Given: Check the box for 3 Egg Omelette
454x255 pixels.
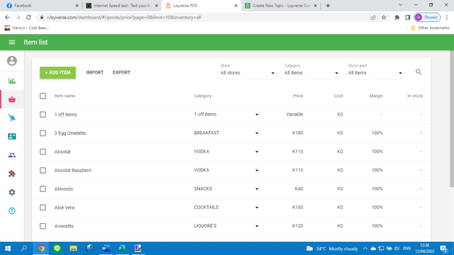Looking at the screenshot, I should (x=43, y=133).
